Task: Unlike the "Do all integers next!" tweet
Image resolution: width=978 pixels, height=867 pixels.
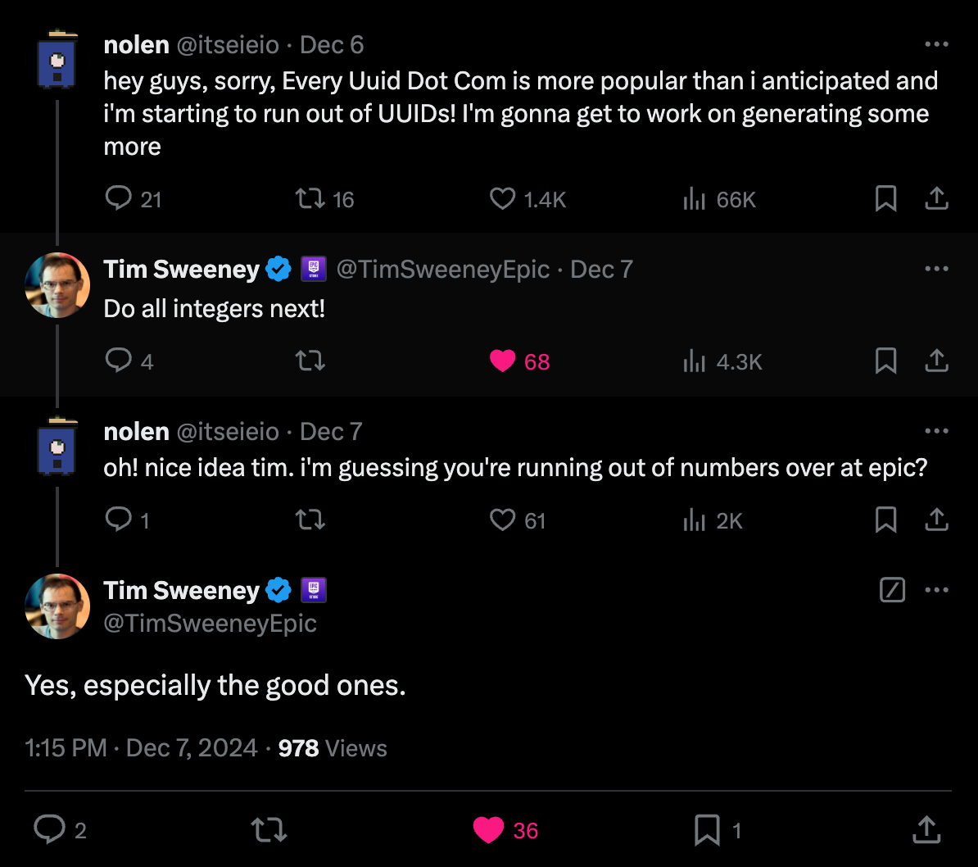Action: tap(502, 361)
